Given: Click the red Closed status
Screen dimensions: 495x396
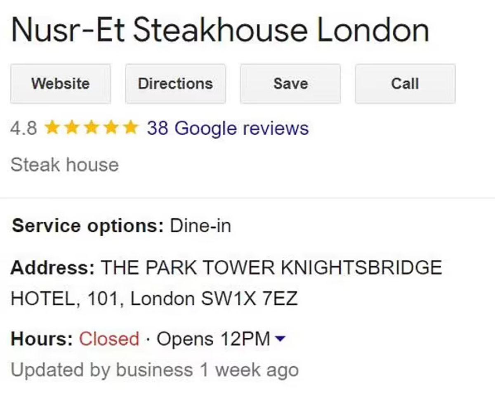Looking at the screenshot, I should pyautogui.click(x=109, y=339).
